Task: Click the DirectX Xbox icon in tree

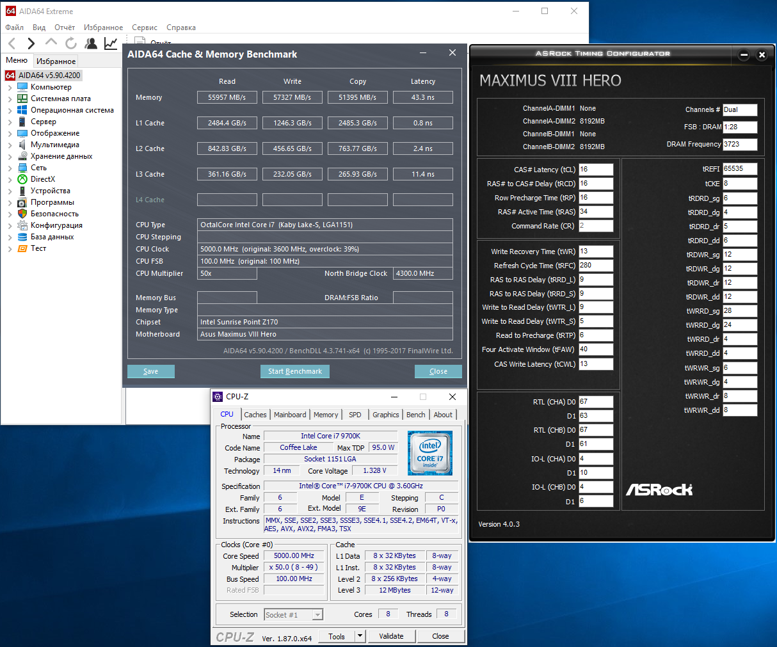Action: point(22,179)
